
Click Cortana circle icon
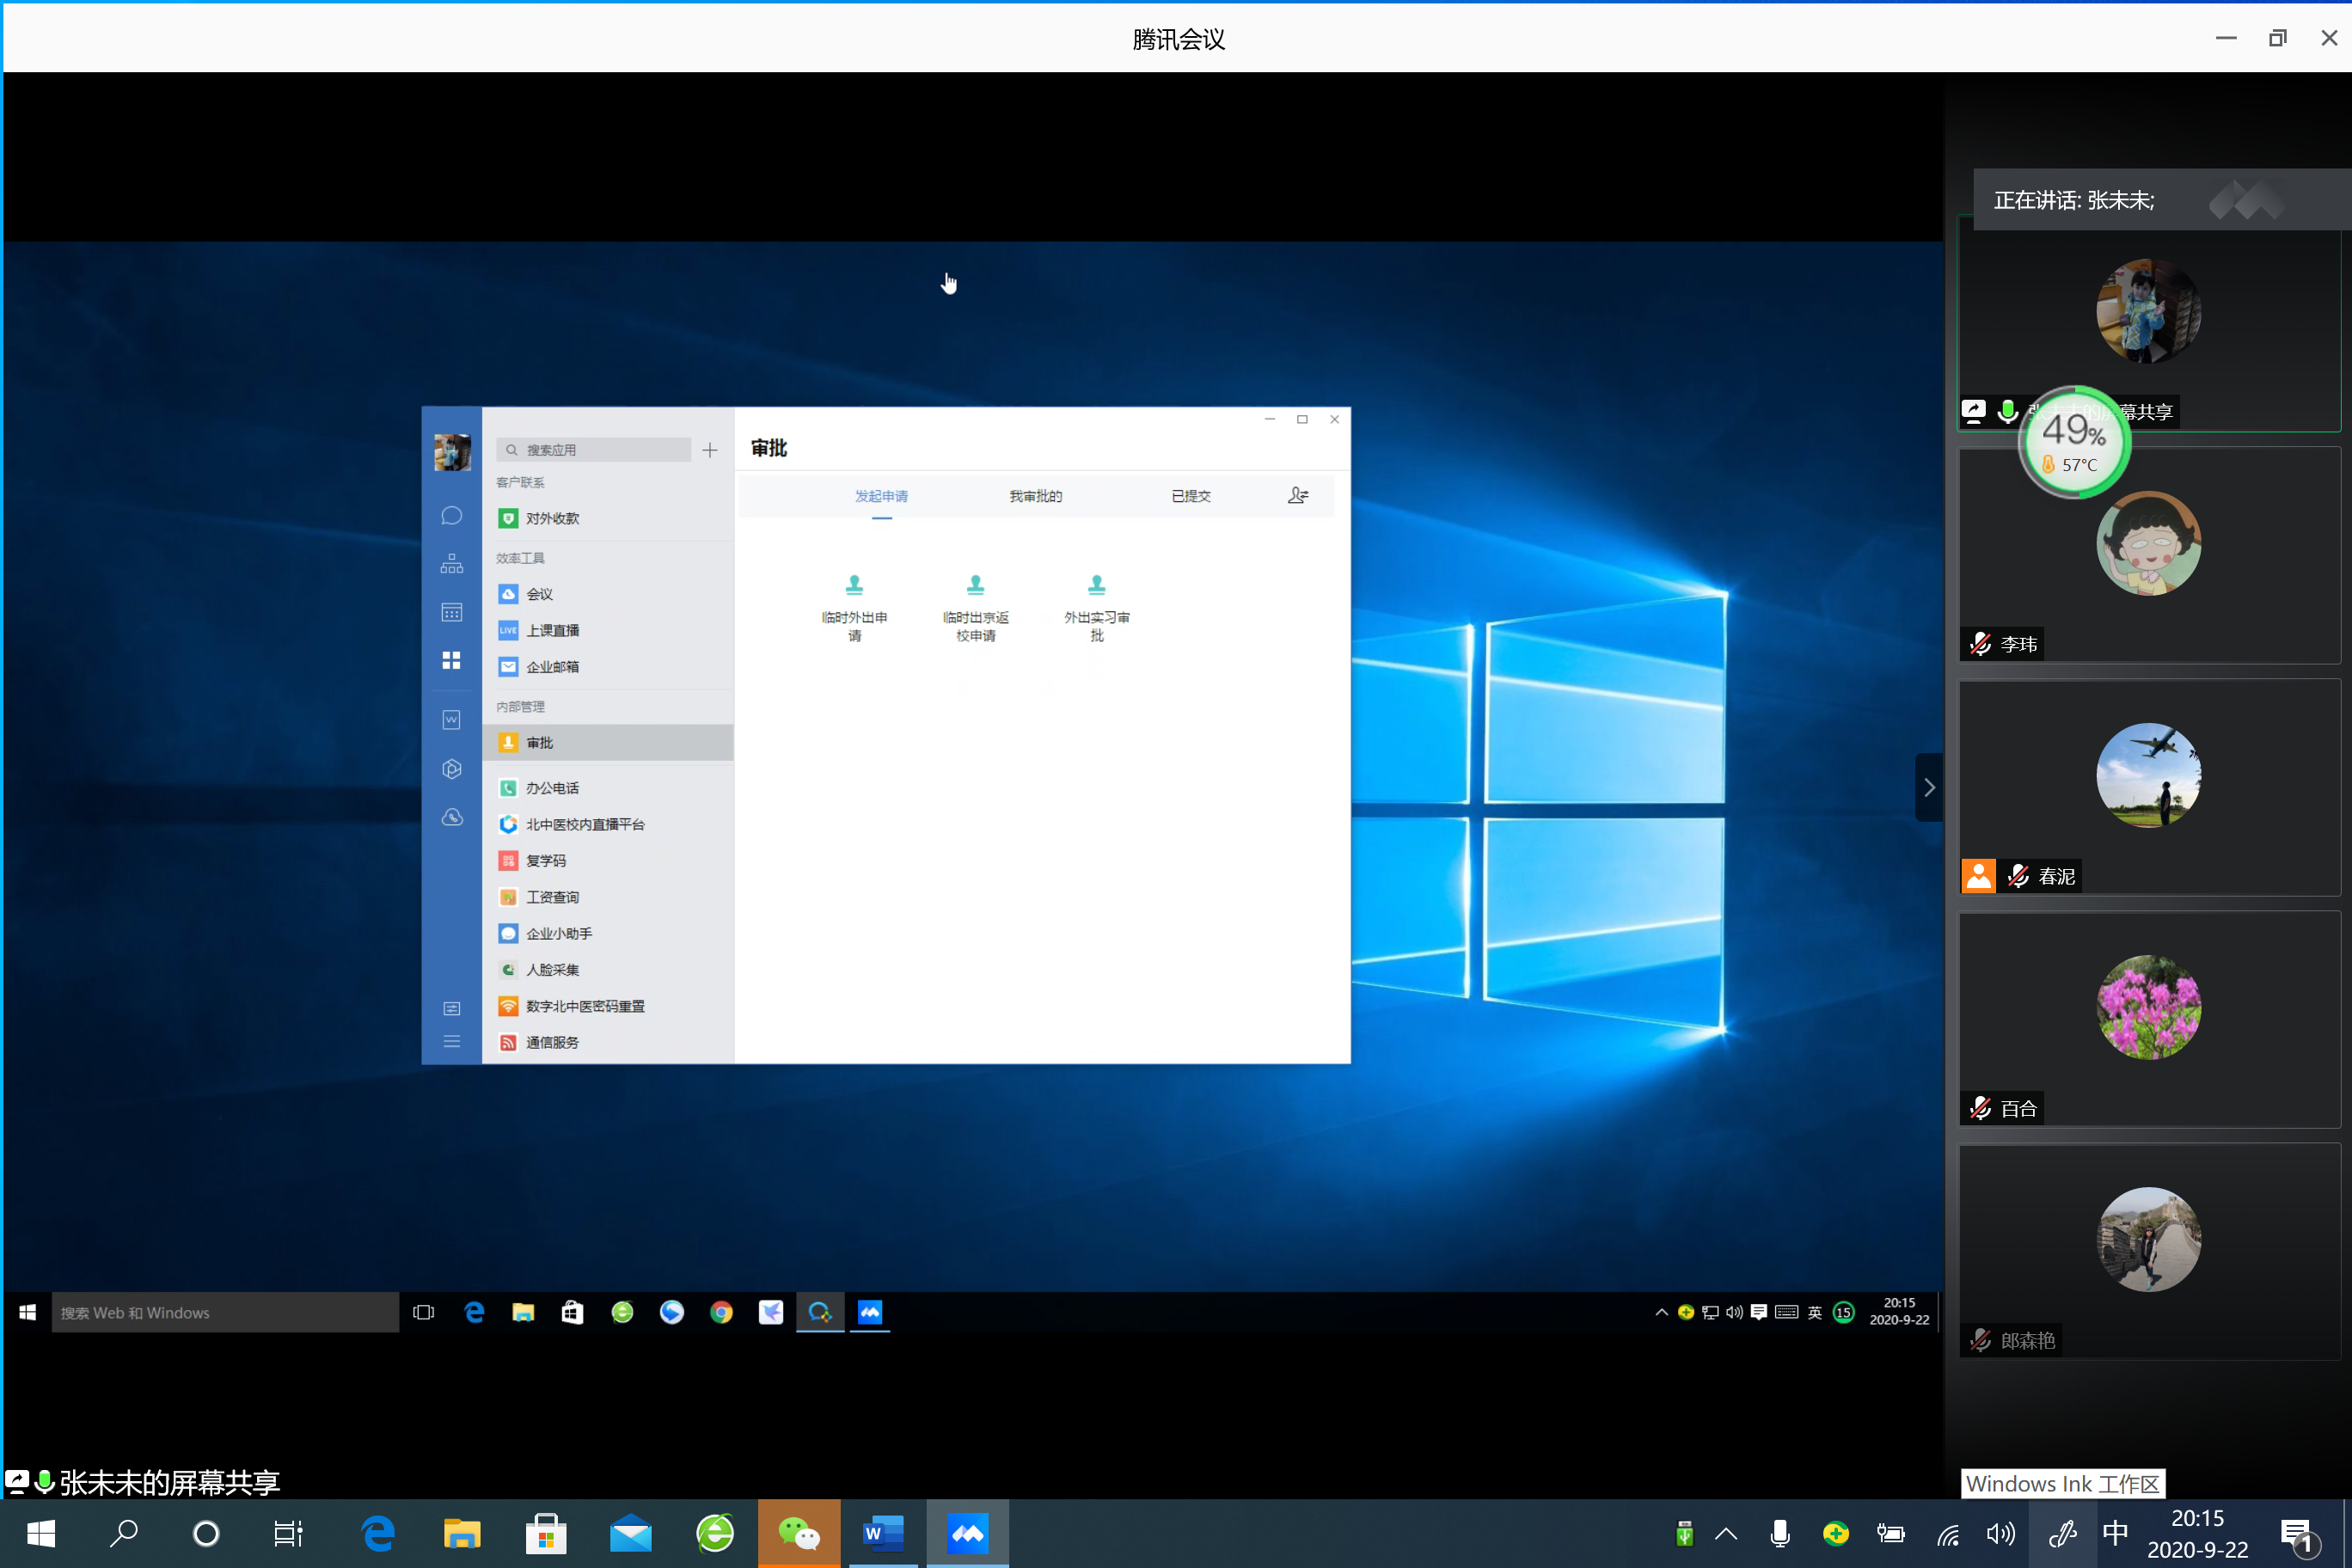206,1533
